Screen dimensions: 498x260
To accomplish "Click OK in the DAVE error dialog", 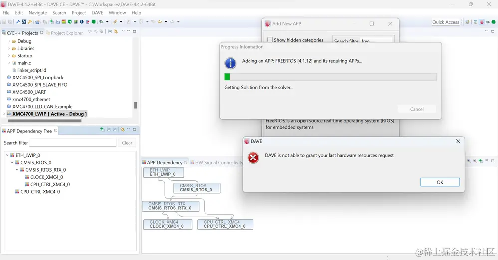I will (440, 182).
